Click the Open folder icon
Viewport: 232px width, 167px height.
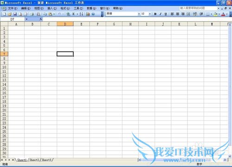pos(10,14)
